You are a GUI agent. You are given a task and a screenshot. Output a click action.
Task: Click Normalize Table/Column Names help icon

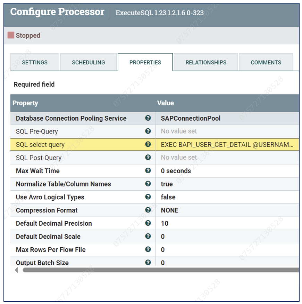coord(148,184)
